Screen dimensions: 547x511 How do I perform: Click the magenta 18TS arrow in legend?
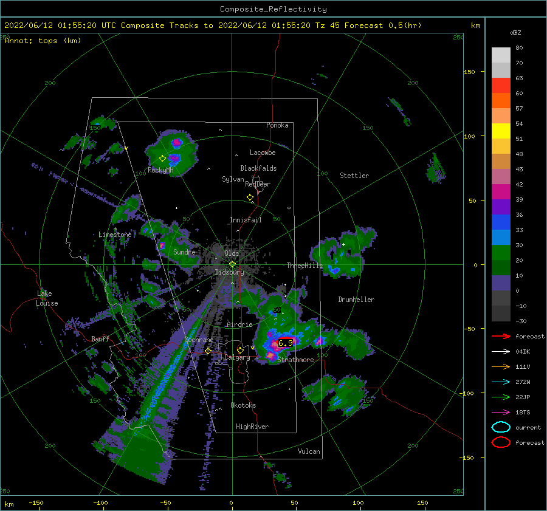point(501,412)
